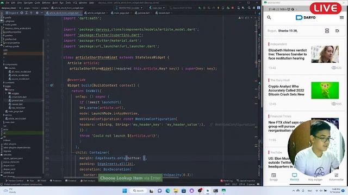Open the Navigate menu
Screen dimensions: 348x195
28,3
